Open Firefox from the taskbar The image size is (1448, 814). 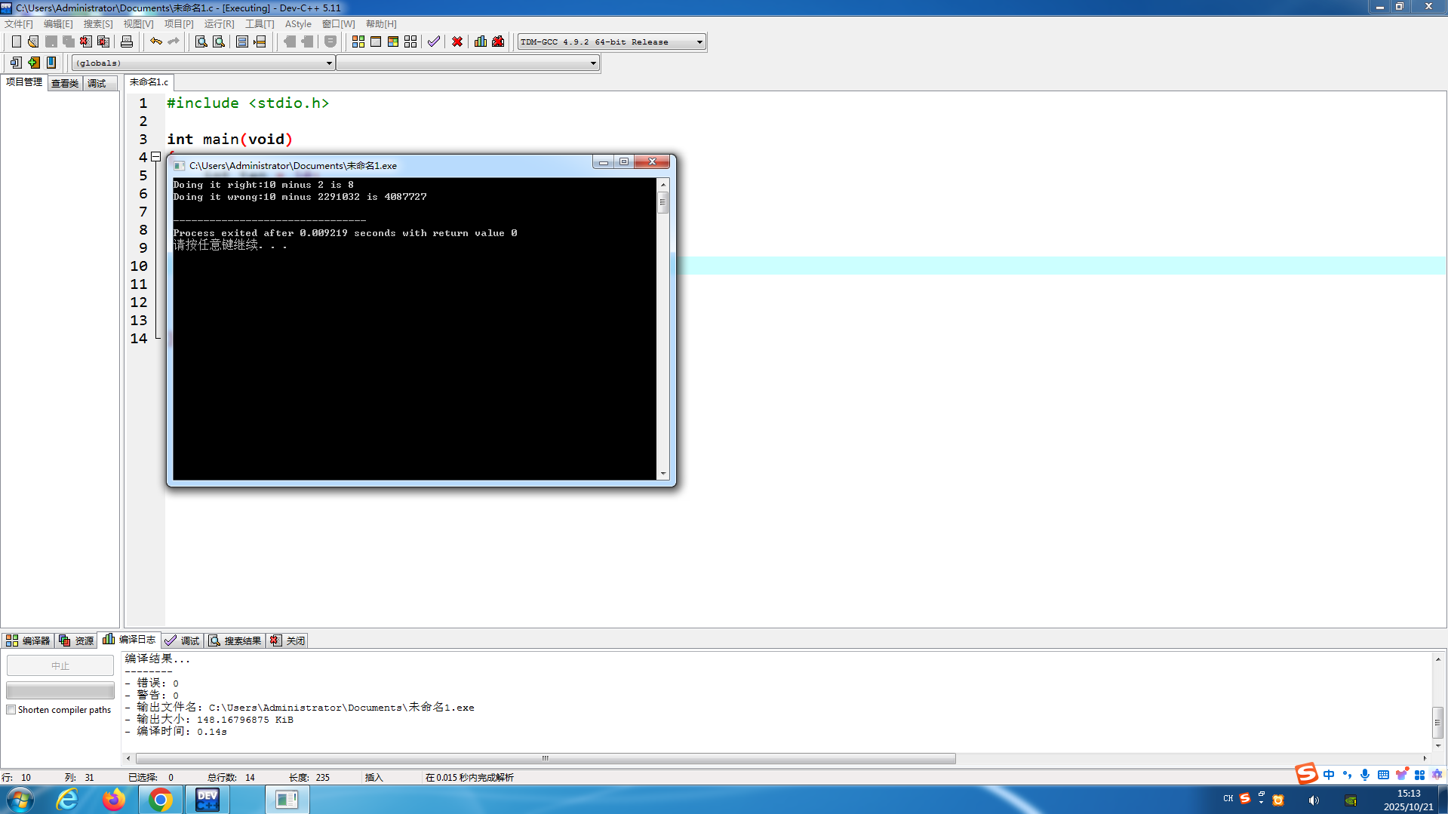[x=114, y=800]
